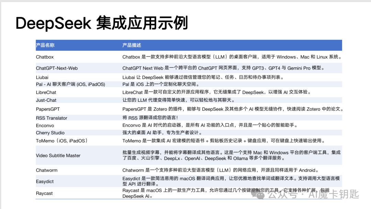Select the "RSS Translator" name cell
Screen dimensions: 371x209
click(52, 118)
